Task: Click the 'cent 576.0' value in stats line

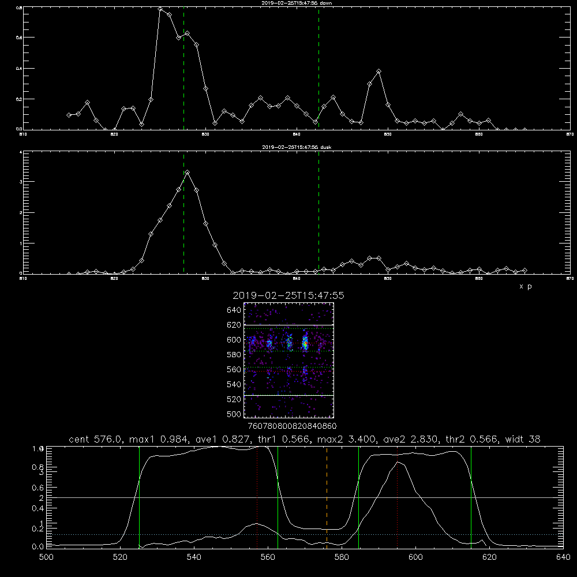Action: tap(96, 439)
